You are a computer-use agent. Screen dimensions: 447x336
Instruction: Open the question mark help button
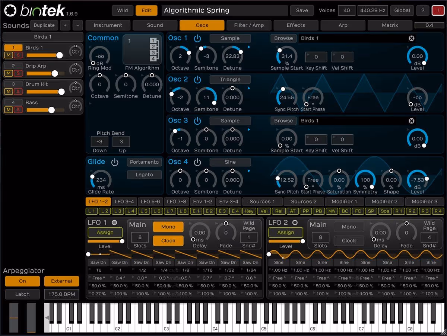pyautogui.click(x=423, y=10)
